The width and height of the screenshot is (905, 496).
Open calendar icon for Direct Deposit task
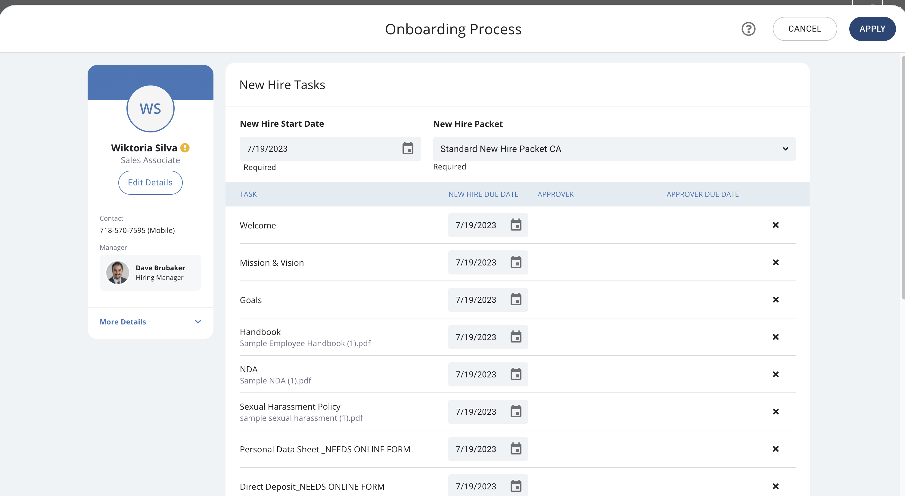pos(516,486)
